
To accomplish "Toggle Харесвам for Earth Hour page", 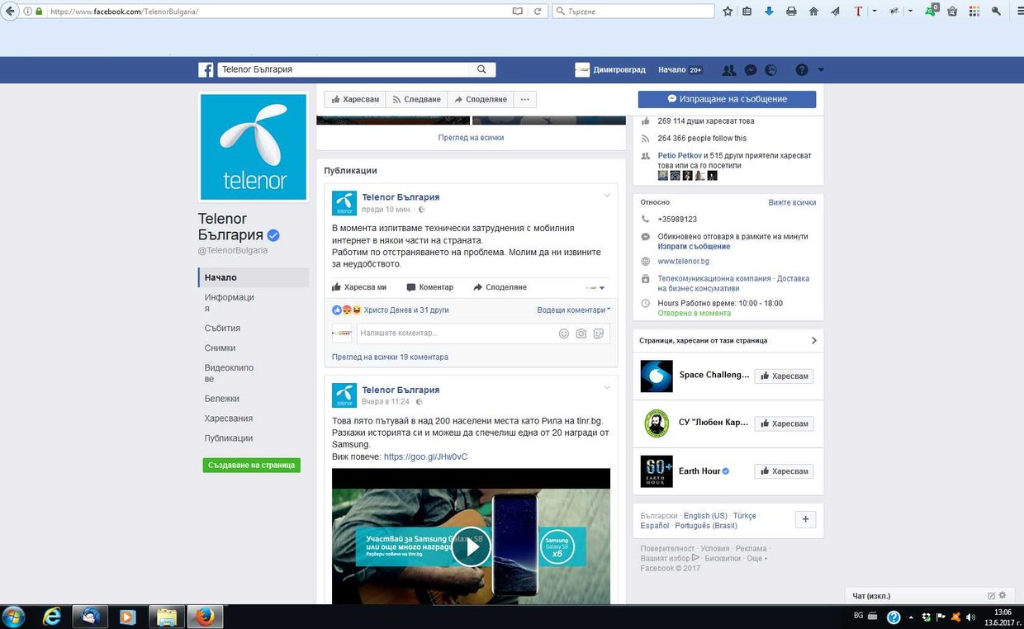I will coord(784,471).
